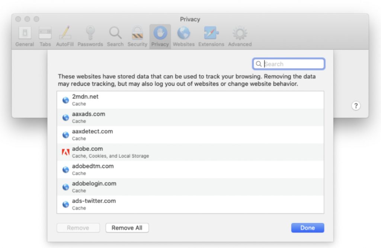This screenshot has width=381, height=248.
Task: Open the Advanced gear icon
Action: [x=240, y=33]
